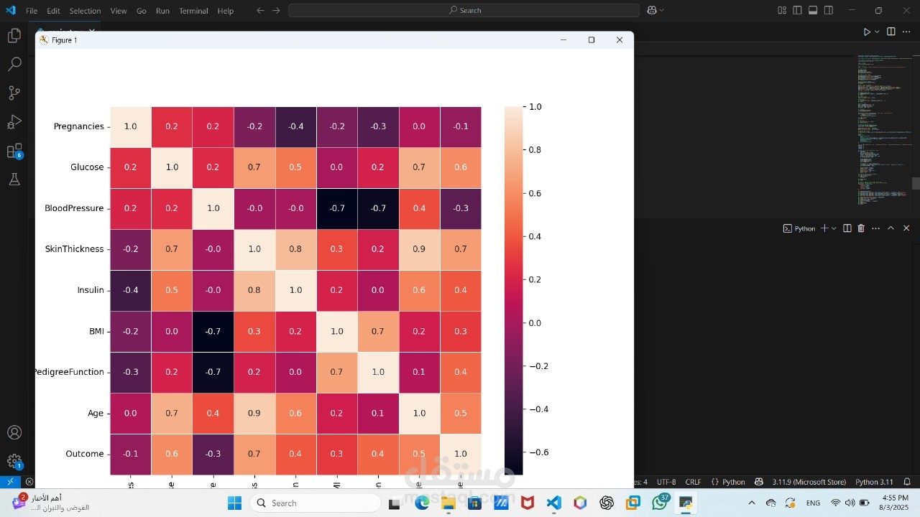Viewport: 920px width, 517px height.
Task: Open editor More Actions ellipsis
Action: [906, 32]
